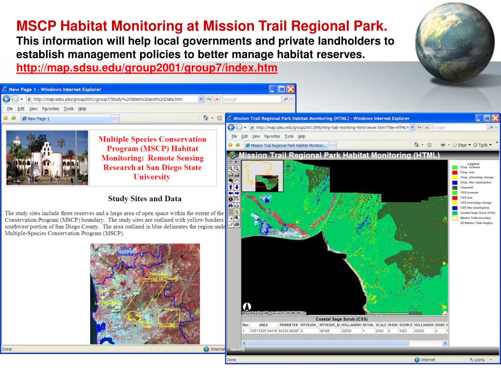This screenshot has height=376, width=501.
Task: Click Chap. loss red legend swatch
Action: point(455,172)
